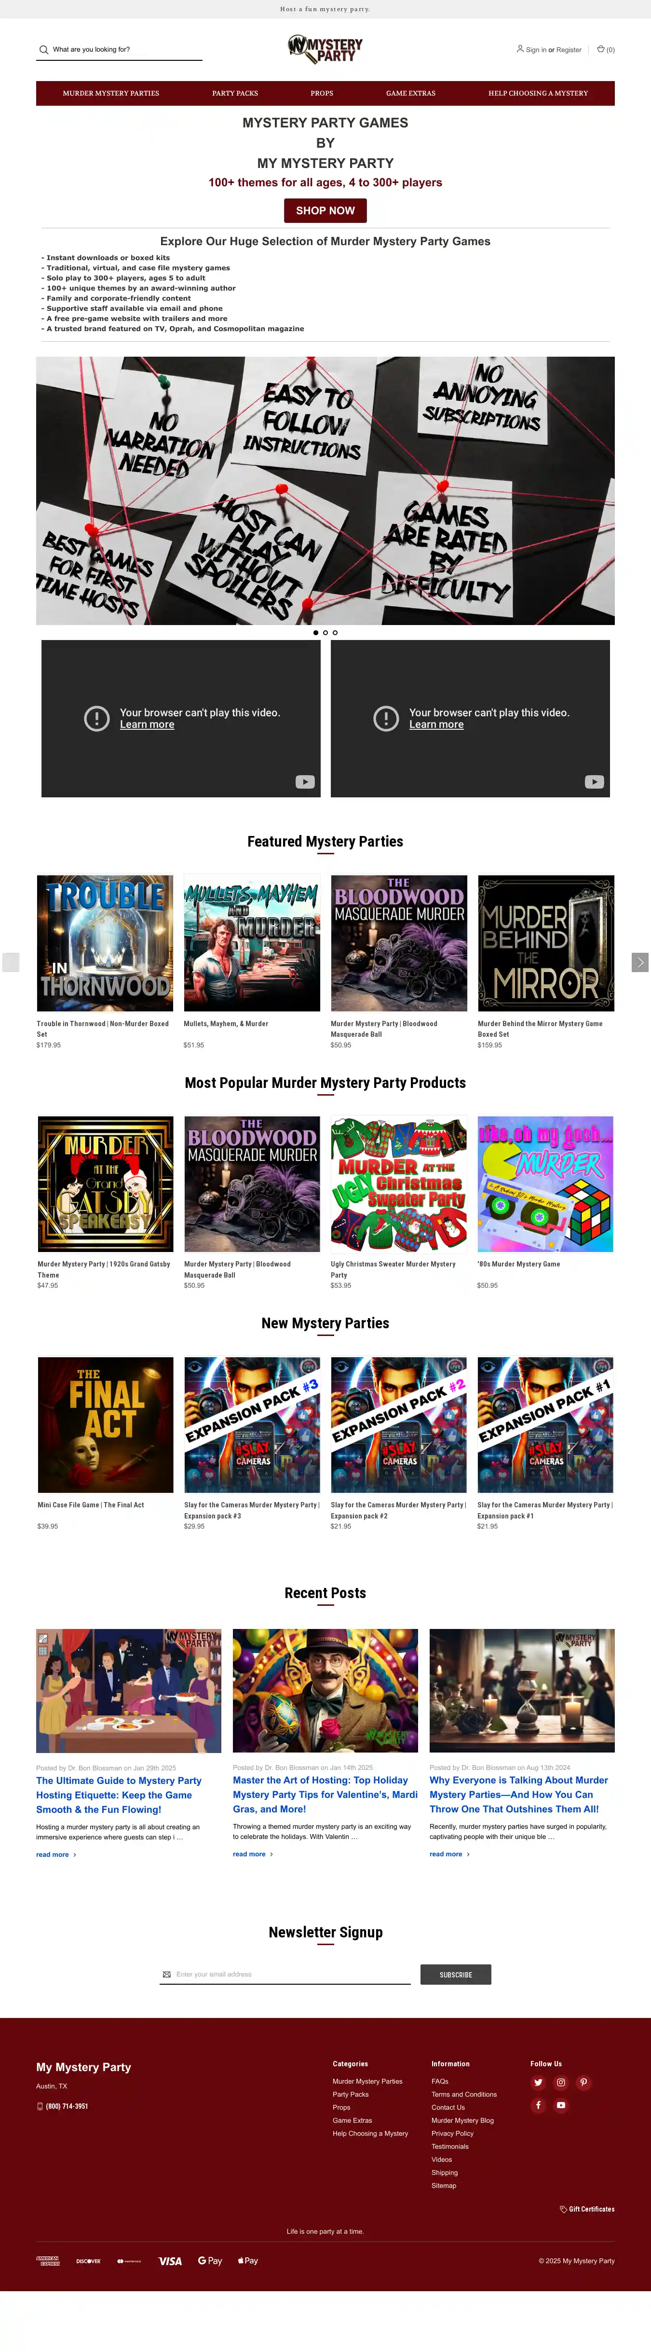This screenshot has height=2352, width=651.
Task: Open the YouTube icon in Follow Us
Action: pyautogui.click(x=561, y=2105)
